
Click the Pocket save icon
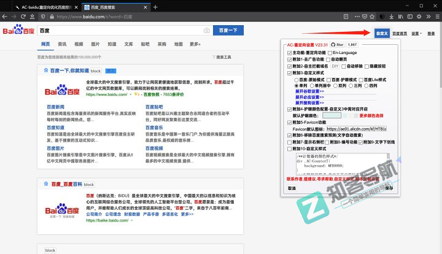tap(365, 17)
